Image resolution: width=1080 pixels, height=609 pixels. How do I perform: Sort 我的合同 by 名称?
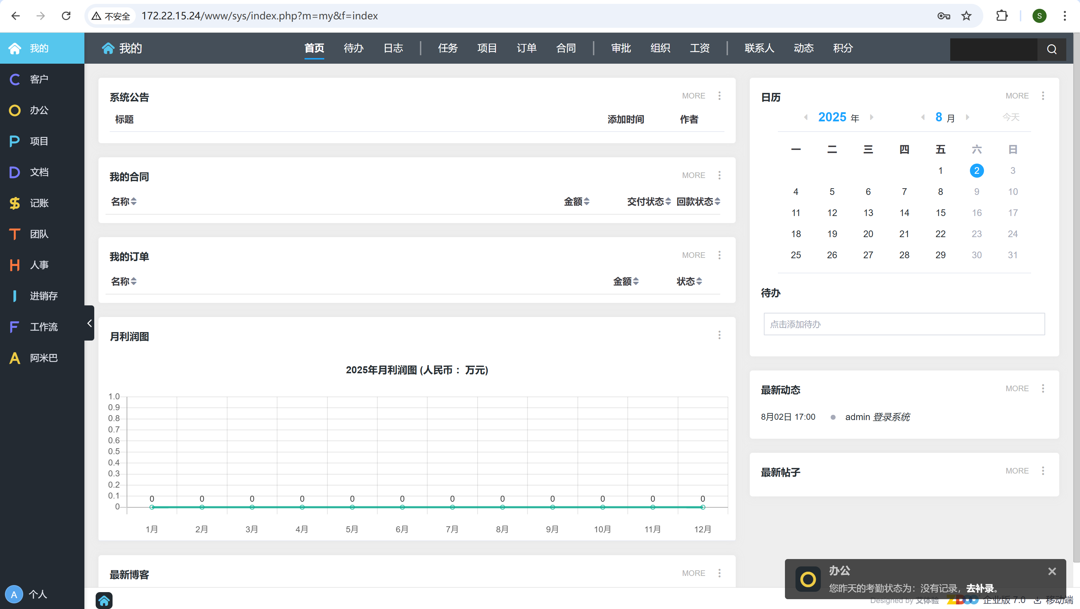[x=124, y=202]
